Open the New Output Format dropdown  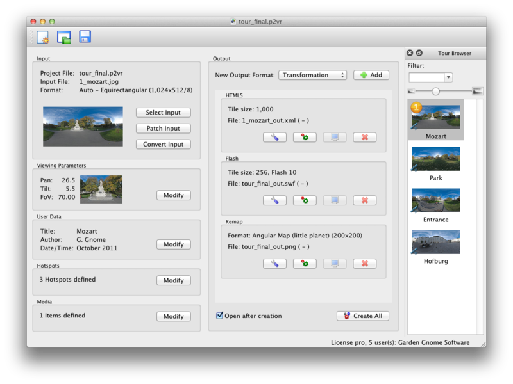[312, 75]
